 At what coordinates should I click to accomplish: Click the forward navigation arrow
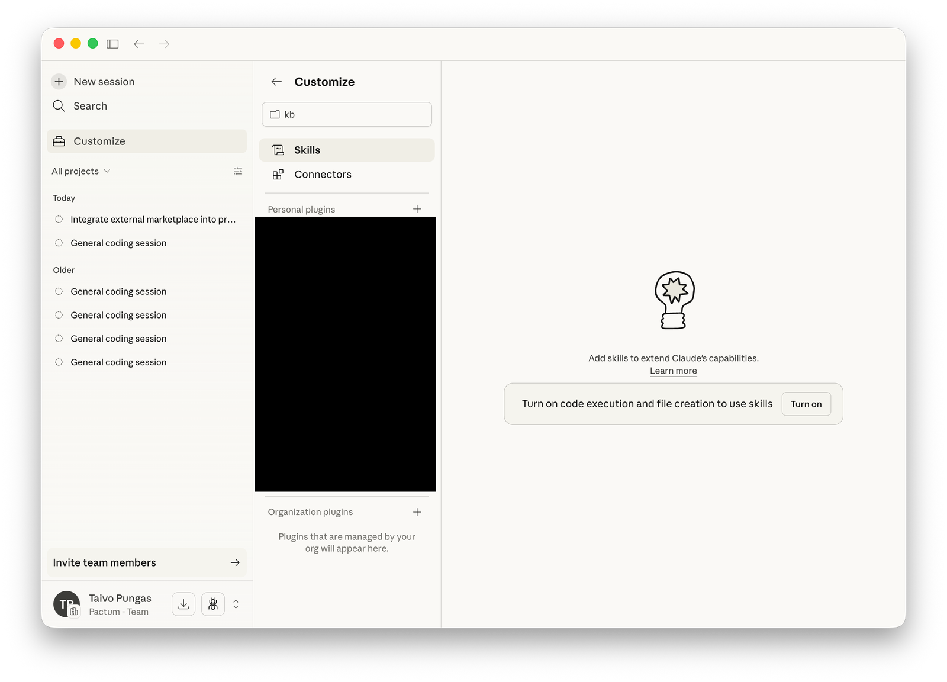[x=163, y=44]
